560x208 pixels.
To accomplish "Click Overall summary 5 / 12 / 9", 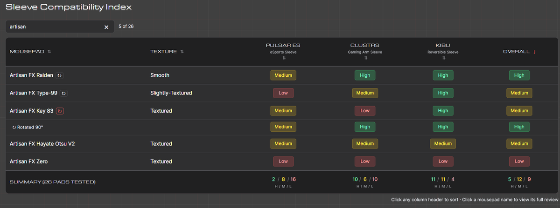I will (519, 179).
